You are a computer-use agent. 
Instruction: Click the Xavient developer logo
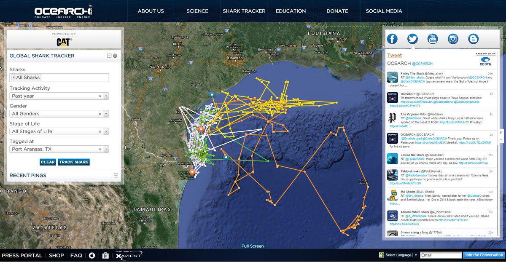(x=129, y=255)
